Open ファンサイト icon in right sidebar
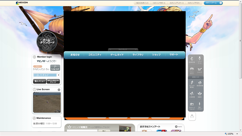 (192, 70)
